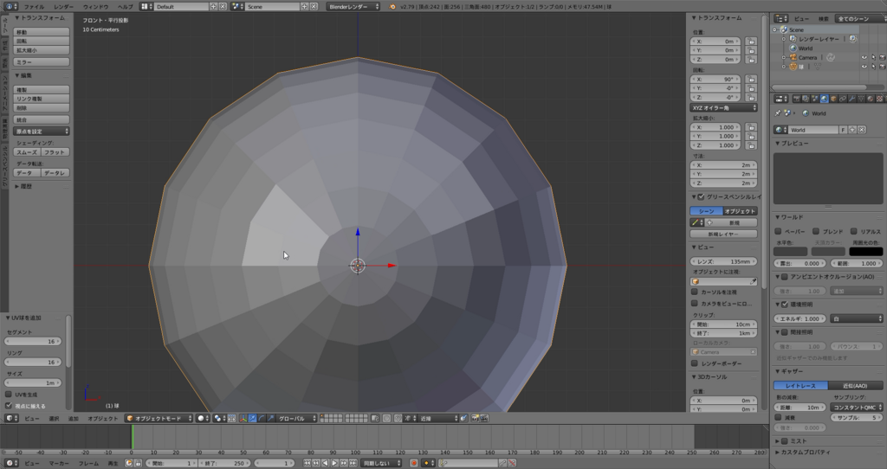The image size is (887, 469).
Task: Enable the 間接照明 checkbox
Action: (785, 332)
